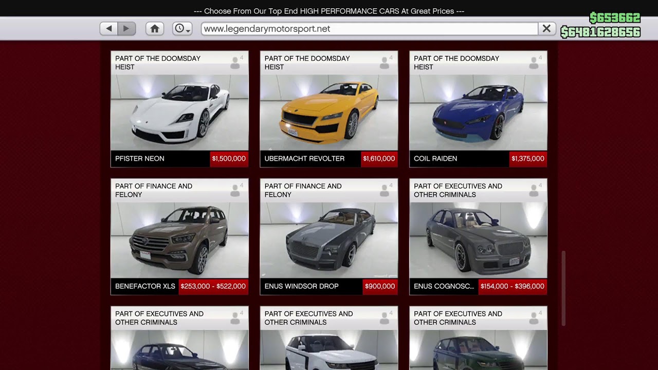Click the player-count icon on Ubermacht Revolter card

pyautogui.click(x=385, y=62)
